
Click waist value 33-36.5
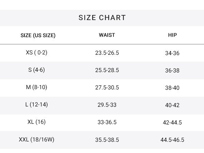click(x=107, y=122)
